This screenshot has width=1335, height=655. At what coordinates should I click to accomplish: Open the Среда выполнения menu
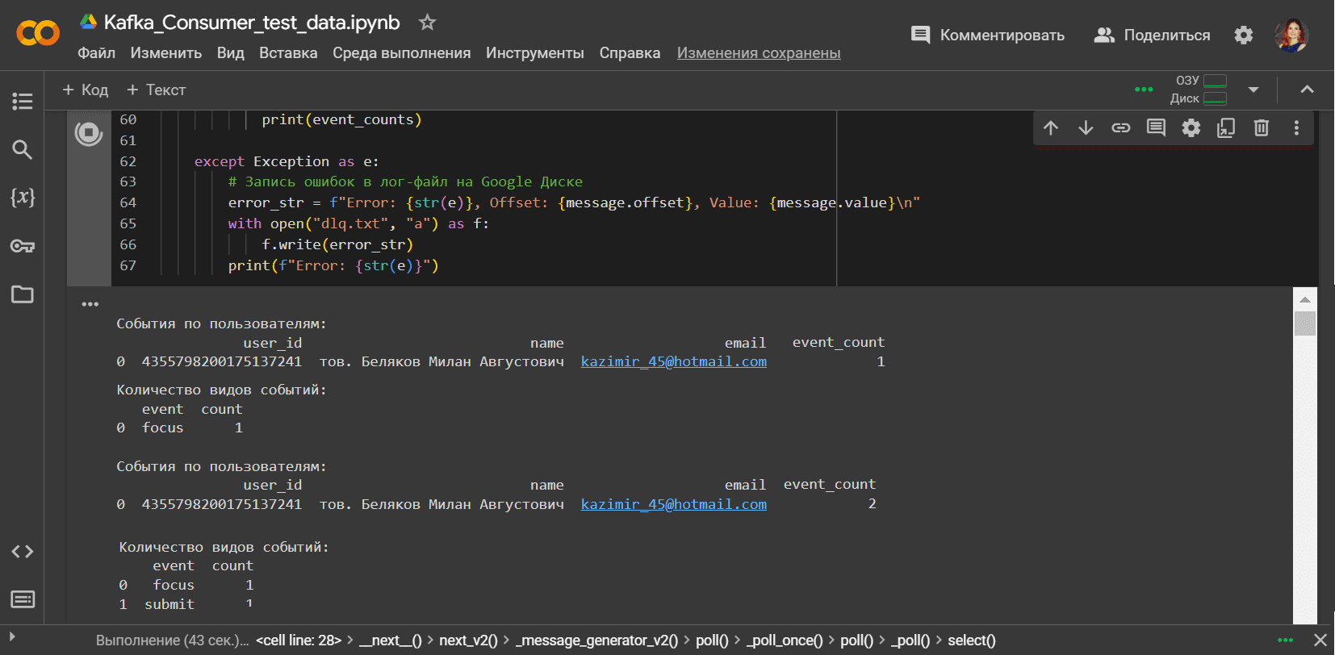401,53
